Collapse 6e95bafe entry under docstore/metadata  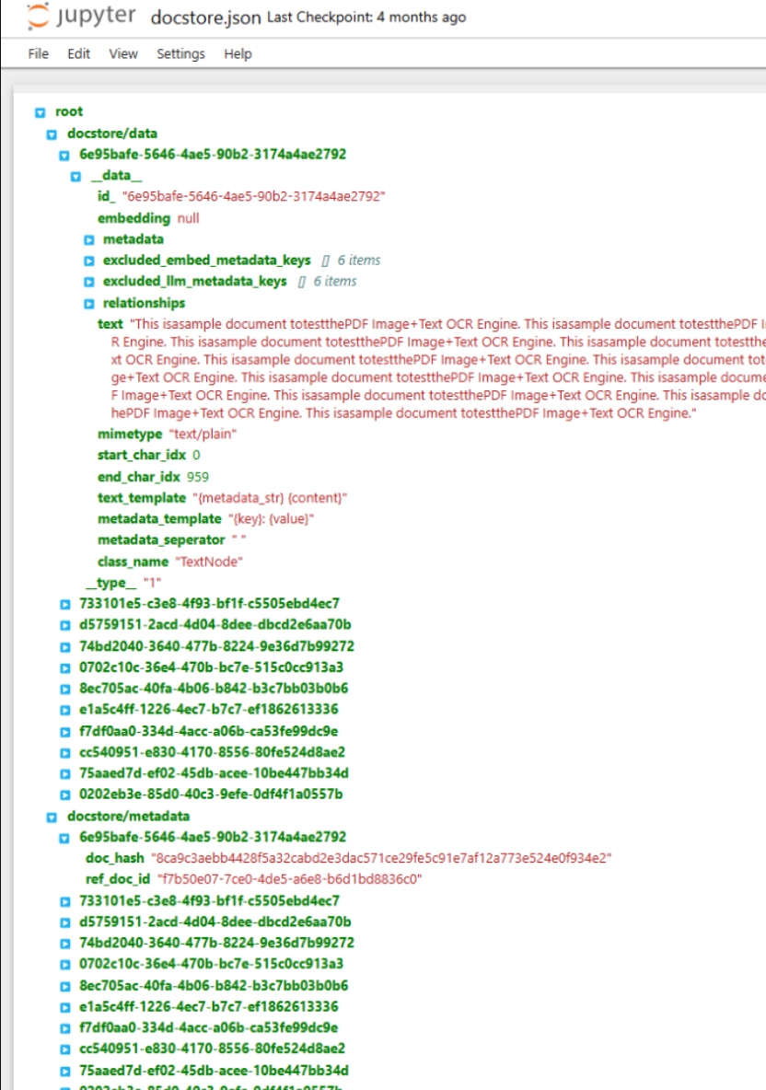pyautogui.click(x=64, y=838)
